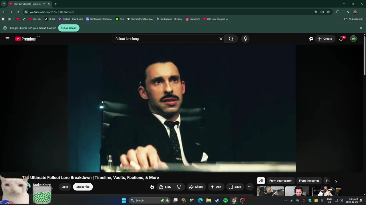Dislike the video with thumbs down

(x=179, y=187)
